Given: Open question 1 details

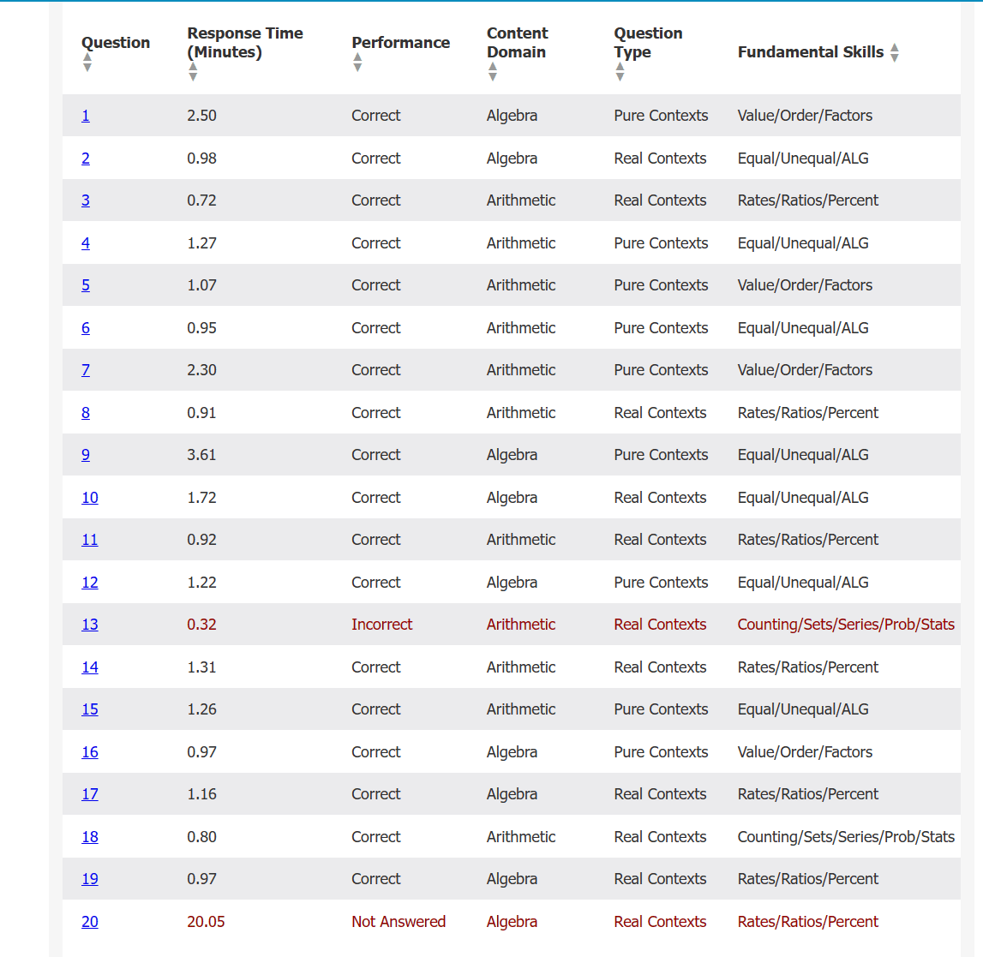Looking at the screenshot, I should (85, 115).
